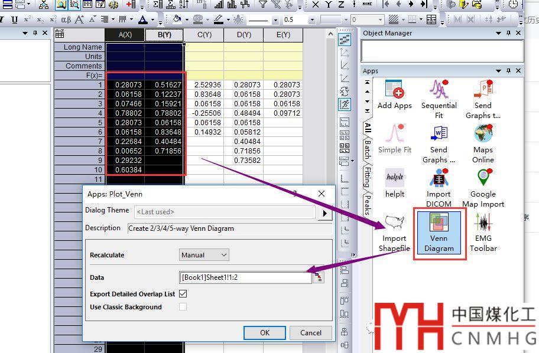Select column header E(Y)
Screen dimensions: 539x353
click(283, 35)
